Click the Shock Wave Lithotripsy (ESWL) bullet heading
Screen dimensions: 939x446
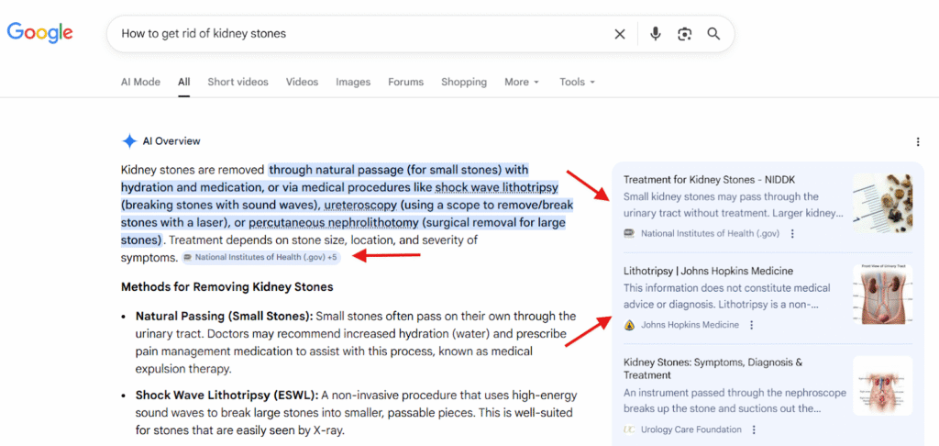click(x=226, y=395)
